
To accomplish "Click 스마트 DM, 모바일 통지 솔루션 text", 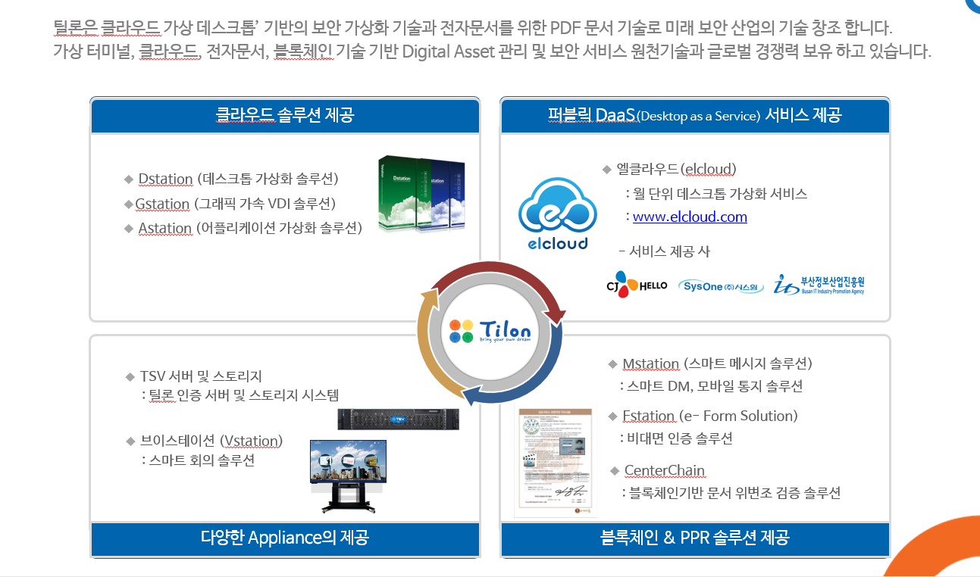I will click(715, 386).
